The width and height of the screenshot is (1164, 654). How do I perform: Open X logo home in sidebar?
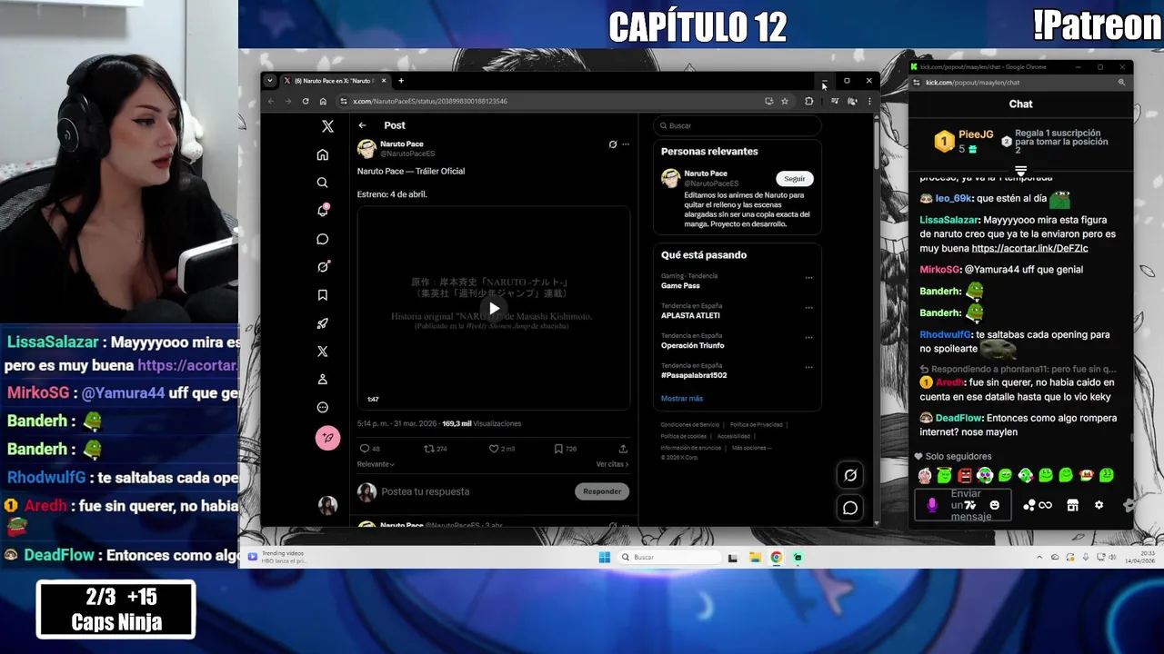[327, 126]
